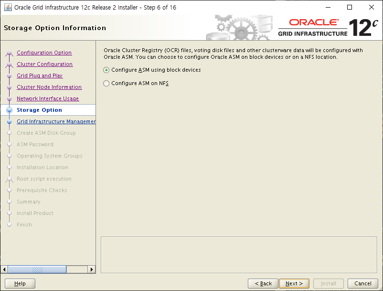This screenshot has height=291, width=383.
Task: Minimize the installer window
Action: click(328, 7)
